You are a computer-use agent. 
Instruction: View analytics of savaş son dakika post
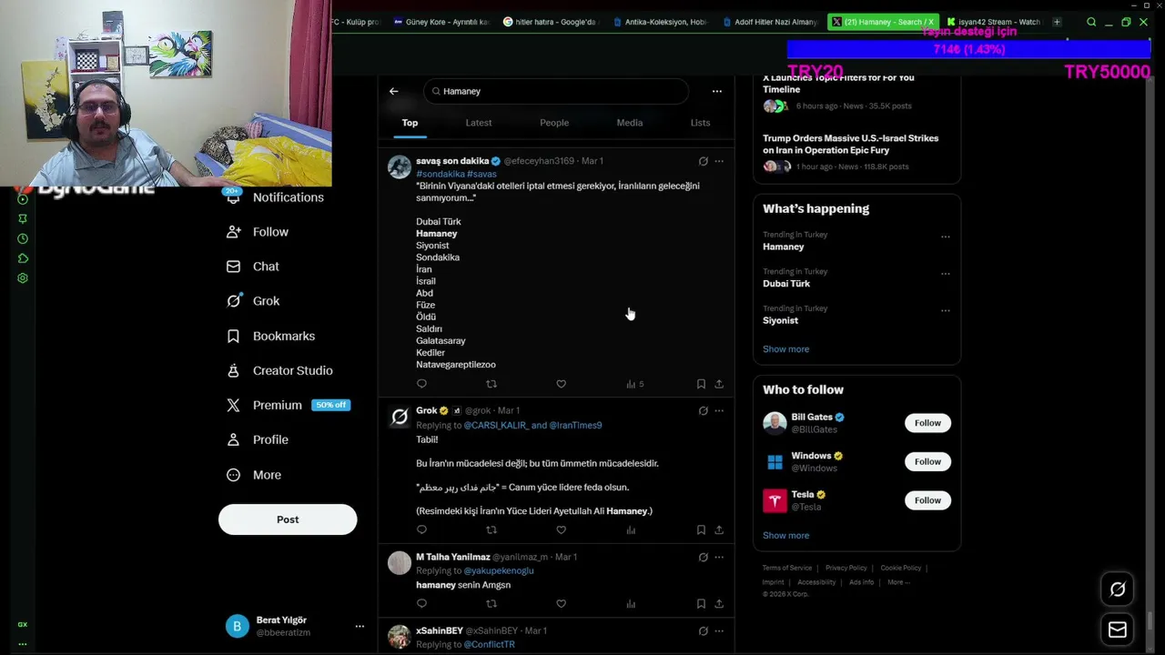pyautogui.click(x=634, y=384)
